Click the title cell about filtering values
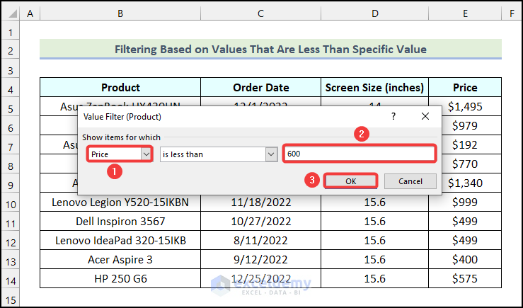Screen dimensions: 523x308 pos(270,50)
